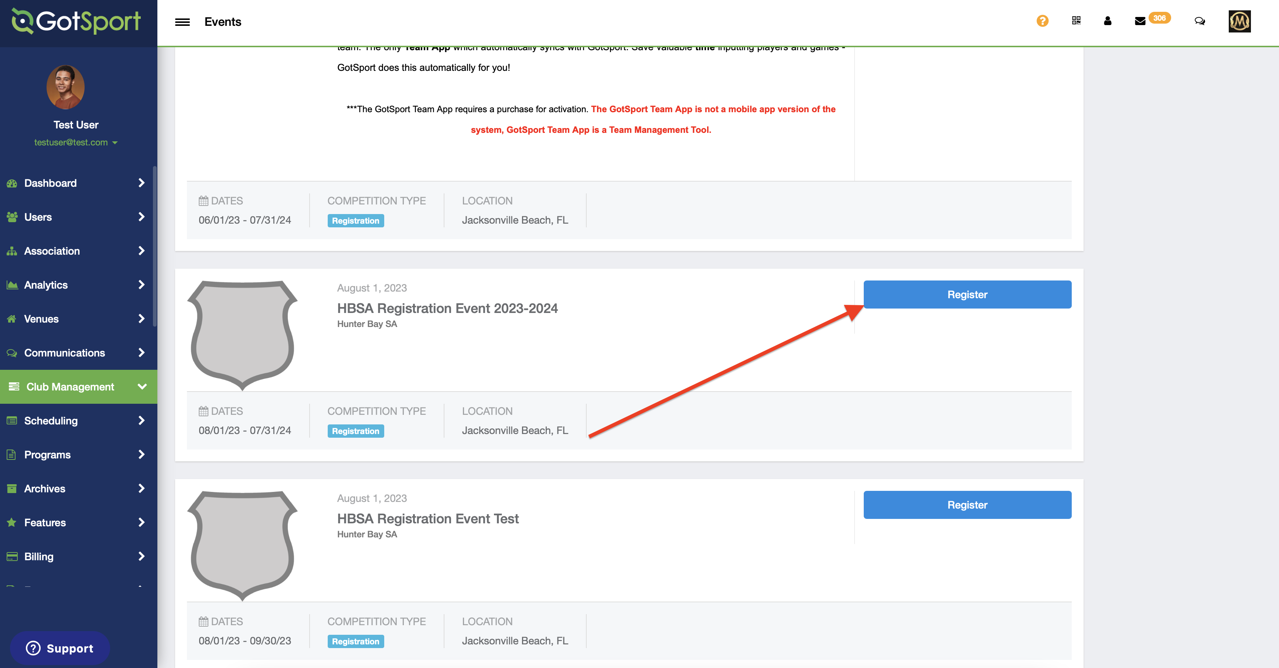Open the Communications menu item
This screenshot has height=668, width=1279.
[78, 352]
